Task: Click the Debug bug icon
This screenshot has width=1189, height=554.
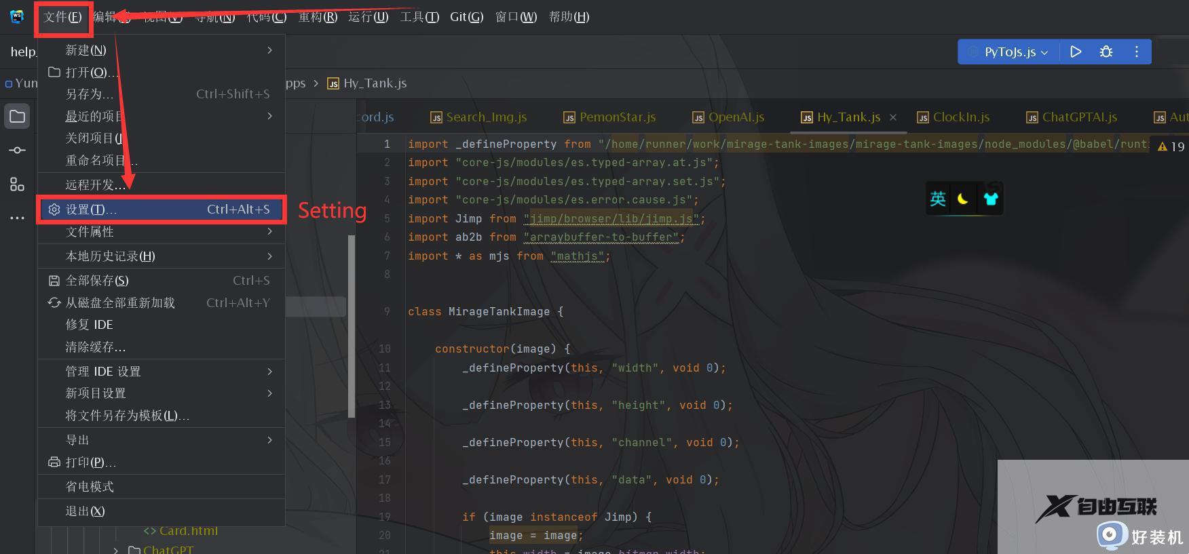Action: (1106, 52)
